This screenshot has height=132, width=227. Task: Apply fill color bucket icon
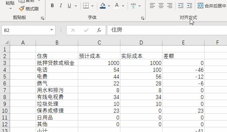(103, 6)
